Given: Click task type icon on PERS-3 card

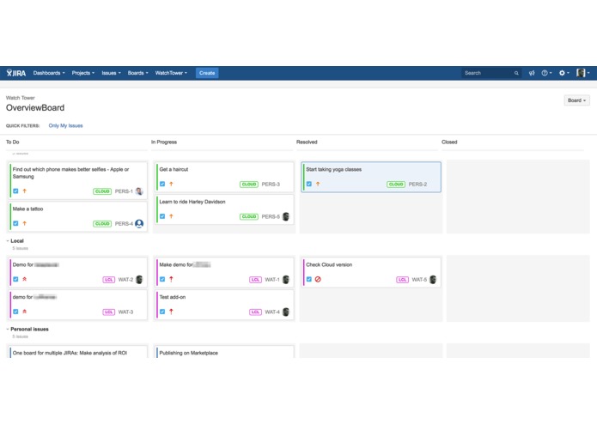Looking at the screenshot, I should coord(162,184).
